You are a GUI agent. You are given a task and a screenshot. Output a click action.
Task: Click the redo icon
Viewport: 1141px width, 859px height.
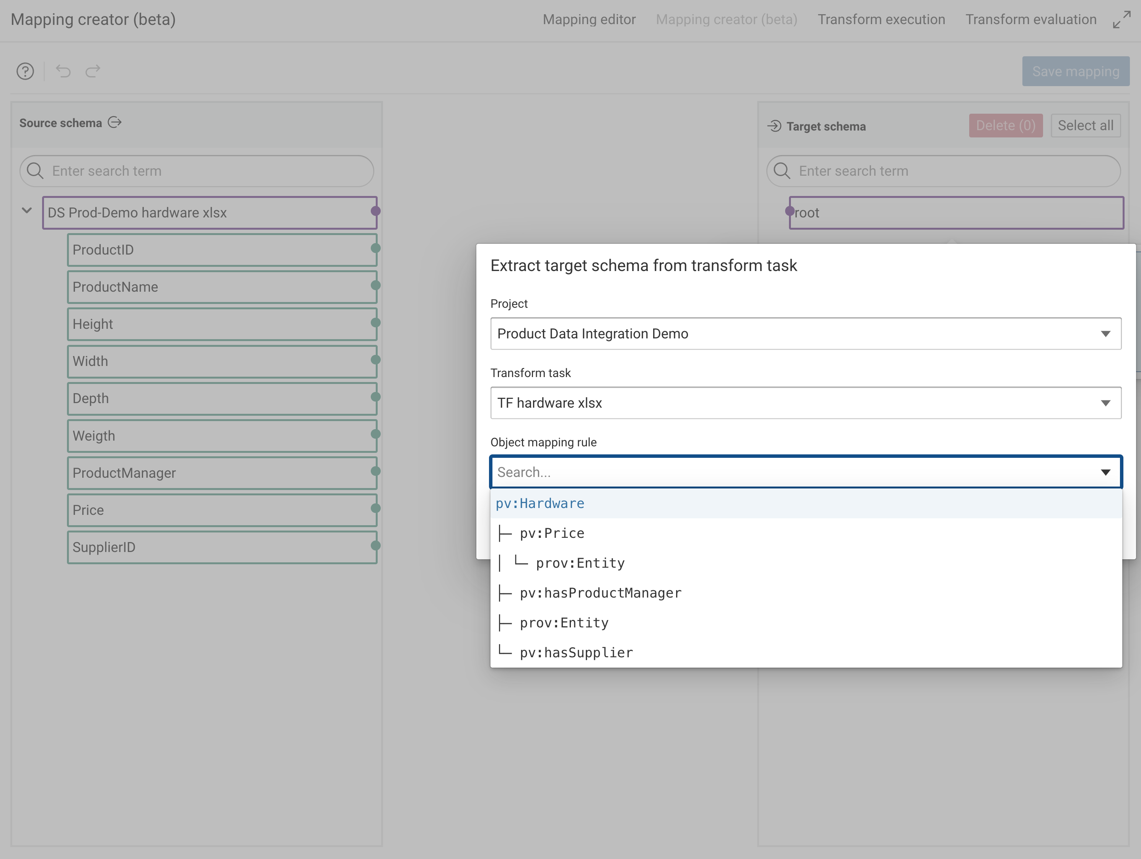(92, 71)
